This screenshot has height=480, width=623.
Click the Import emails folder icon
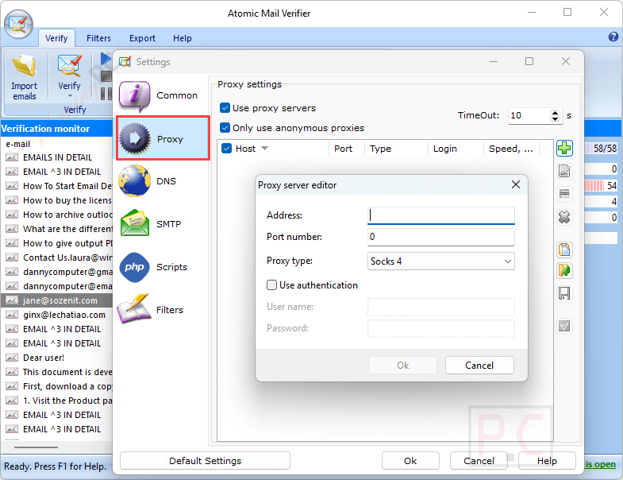pos(24,66)
